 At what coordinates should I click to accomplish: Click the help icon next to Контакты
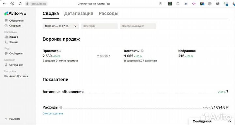[142, 51]
